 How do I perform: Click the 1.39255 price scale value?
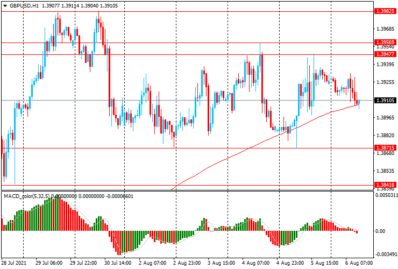coord(386,82)
